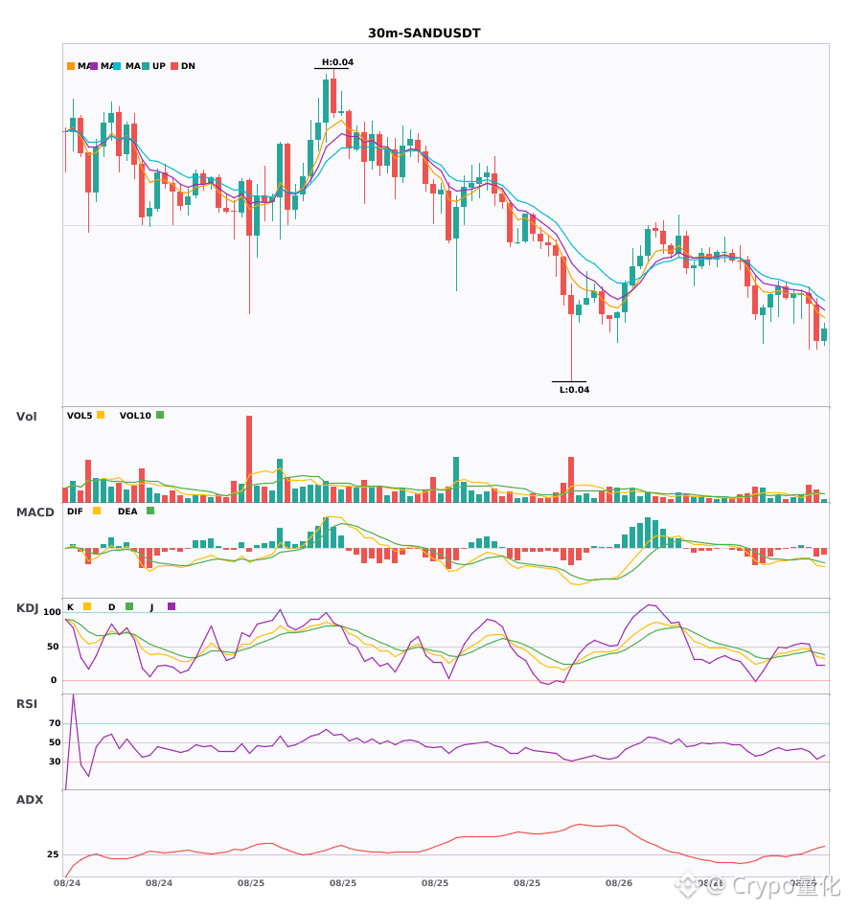The height and width of the screenshot is (910, 848).
Task: Click the RSI axis value 70
Action: coord(55,723)
